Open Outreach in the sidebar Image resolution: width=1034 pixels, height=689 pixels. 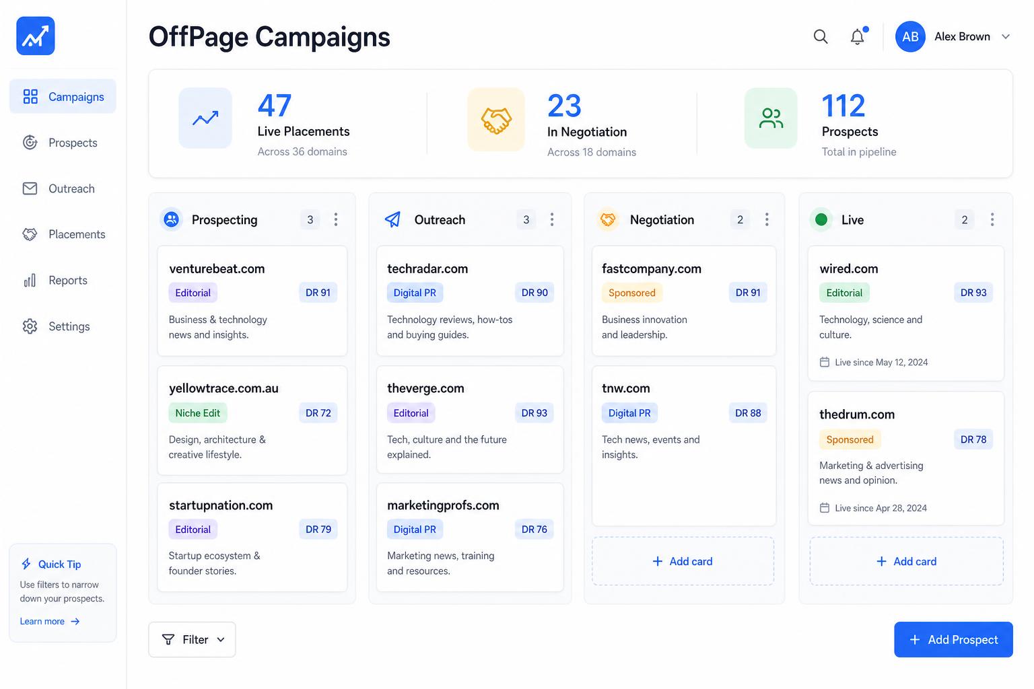[63, 188]
